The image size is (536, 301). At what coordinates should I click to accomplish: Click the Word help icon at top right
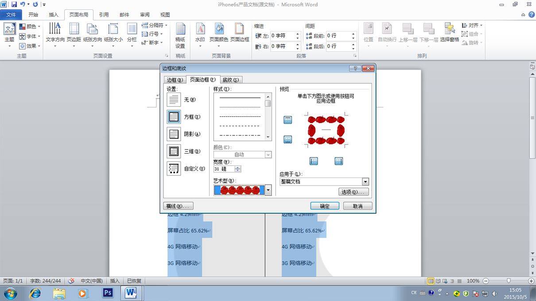pyautogui.click(x=531, y=15)
